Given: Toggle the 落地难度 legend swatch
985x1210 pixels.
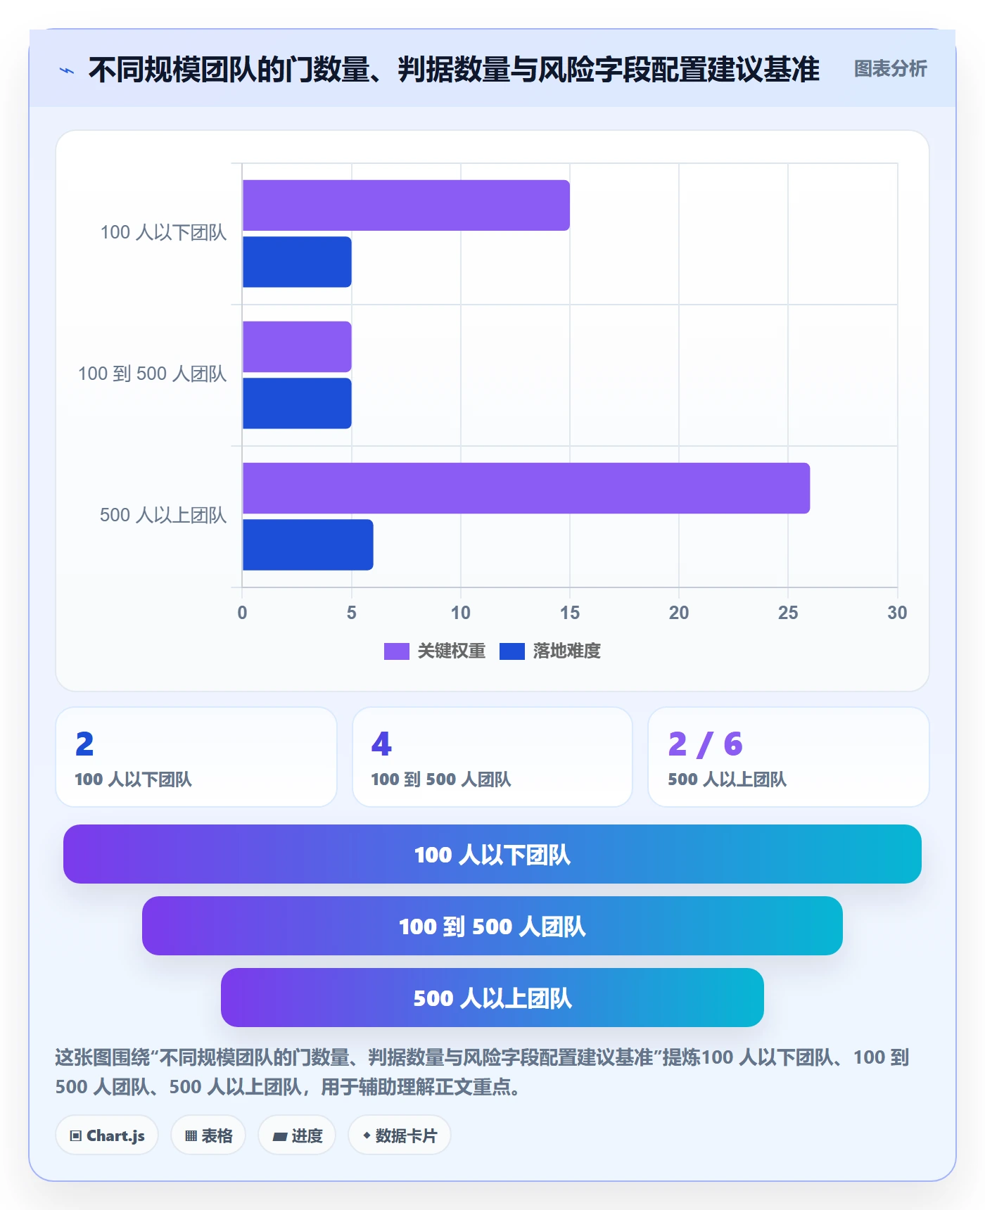Looking at the screenshot, I should (x=511, y=651).
